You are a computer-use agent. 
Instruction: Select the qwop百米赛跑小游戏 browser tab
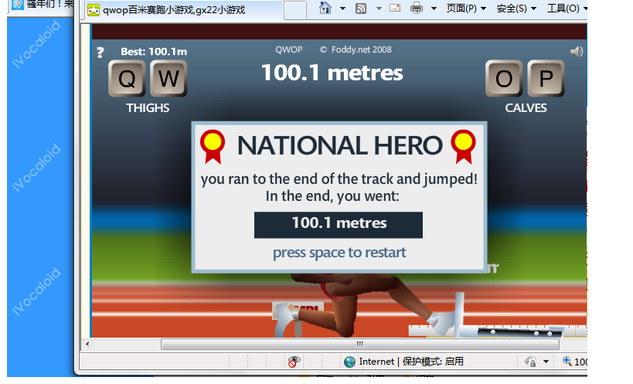(x=184, y=10)
